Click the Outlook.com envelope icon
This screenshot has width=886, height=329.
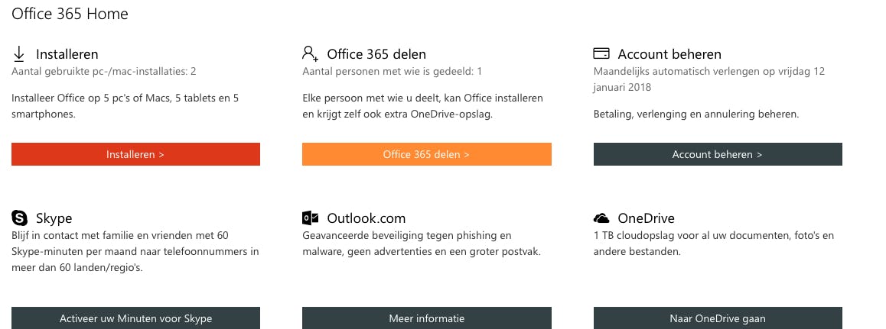click(x=310, y=218)
